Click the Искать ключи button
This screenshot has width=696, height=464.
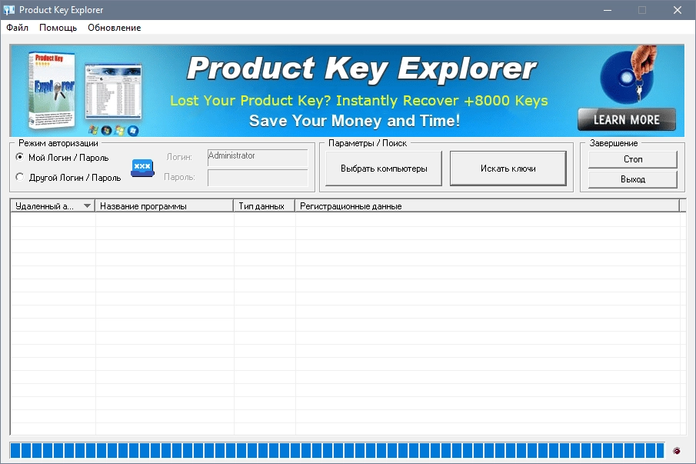pyautogui.click(x=508, y=169)
